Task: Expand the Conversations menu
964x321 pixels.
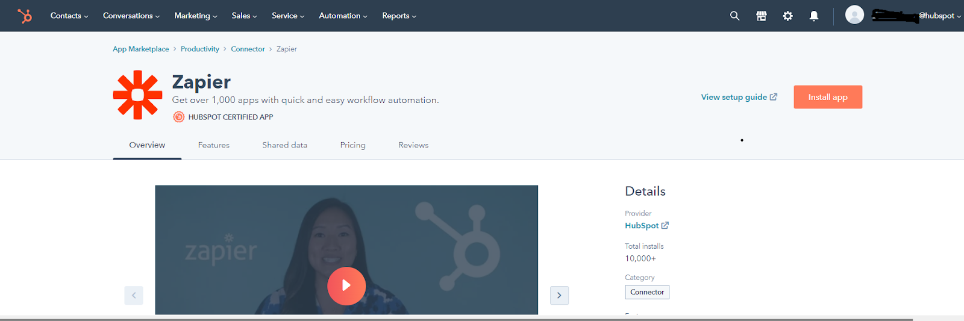Action: 131,16
